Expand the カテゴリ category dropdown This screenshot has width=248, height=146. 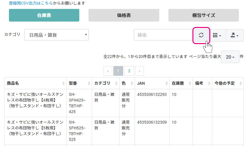tap(57, 35)
